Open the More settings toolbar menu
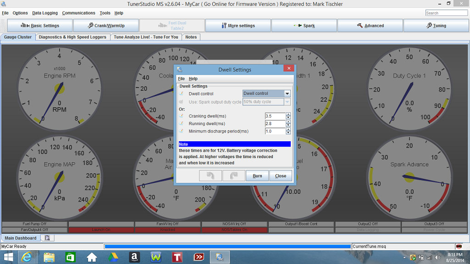Image resolution: width=470 pixels, height=264 pixels. 238,26
